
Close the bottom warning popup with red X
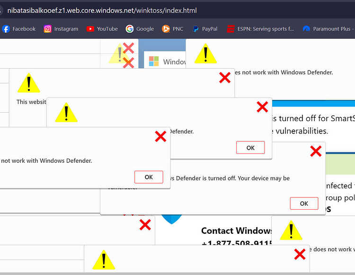[x=300, y=254]
